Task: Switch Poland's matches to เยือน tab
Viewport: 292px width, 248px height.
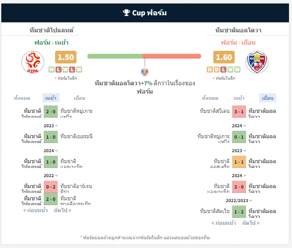Action: pyautogui.click(x=80, y=98)
